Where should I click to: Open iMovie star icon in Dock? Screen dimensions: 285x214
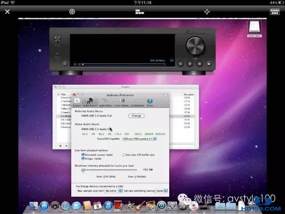tap(130, 206)
